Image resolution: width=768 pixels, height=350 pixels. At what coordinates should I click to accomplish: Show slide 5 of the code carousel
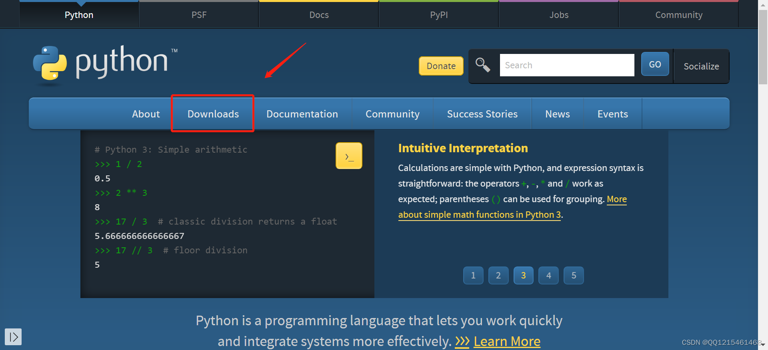(574, 275)
